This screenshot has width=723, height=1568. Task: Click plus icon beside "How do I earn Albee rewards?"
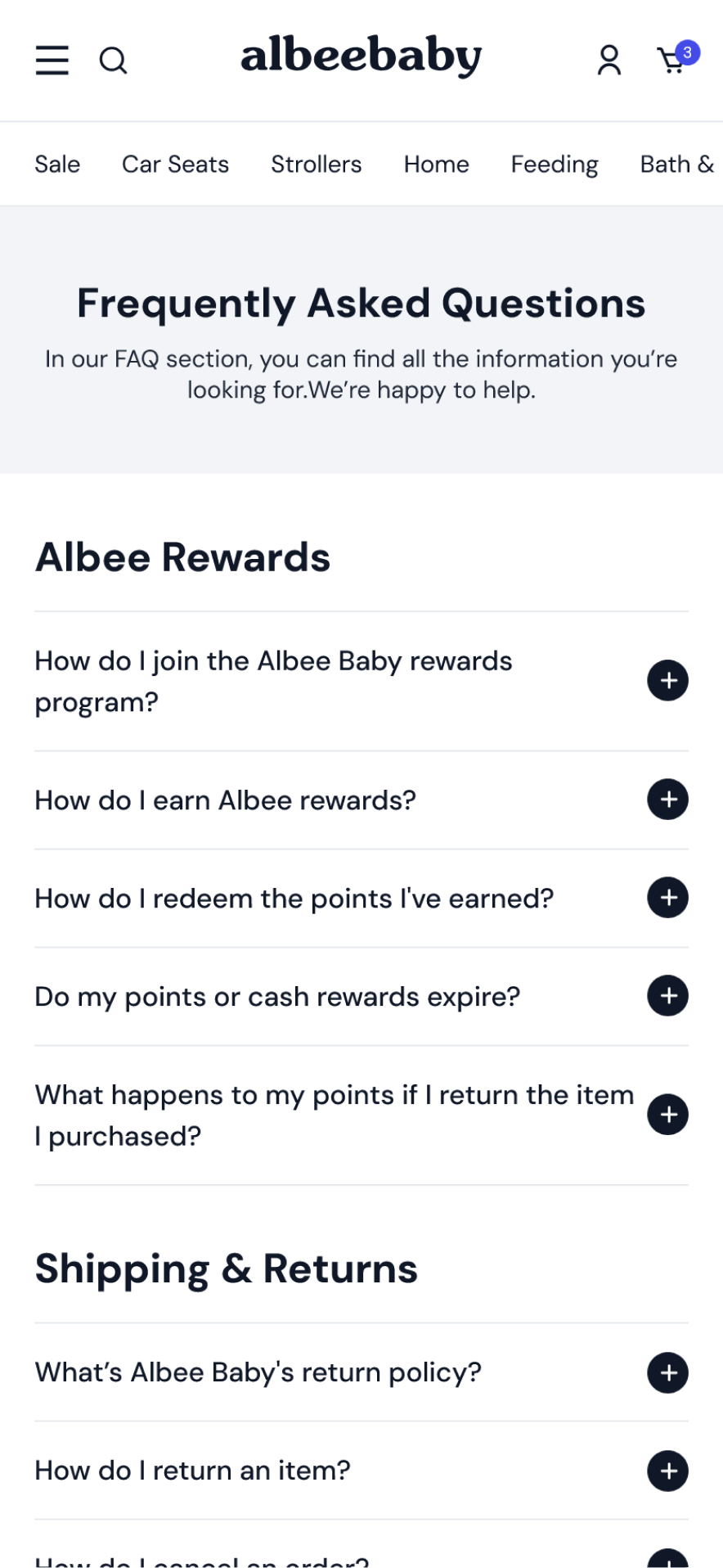pos(667,800)
